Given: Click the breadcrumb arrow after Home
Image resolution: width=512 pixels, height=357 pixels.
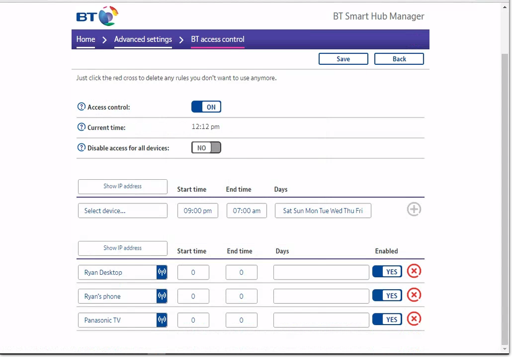Looking at the screenshot, I should 105,40.
